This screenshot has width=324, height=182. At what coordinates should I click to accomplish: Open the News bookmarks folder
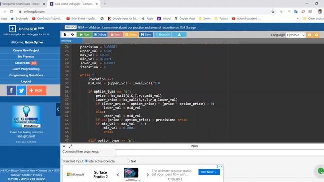pos(205,19)
